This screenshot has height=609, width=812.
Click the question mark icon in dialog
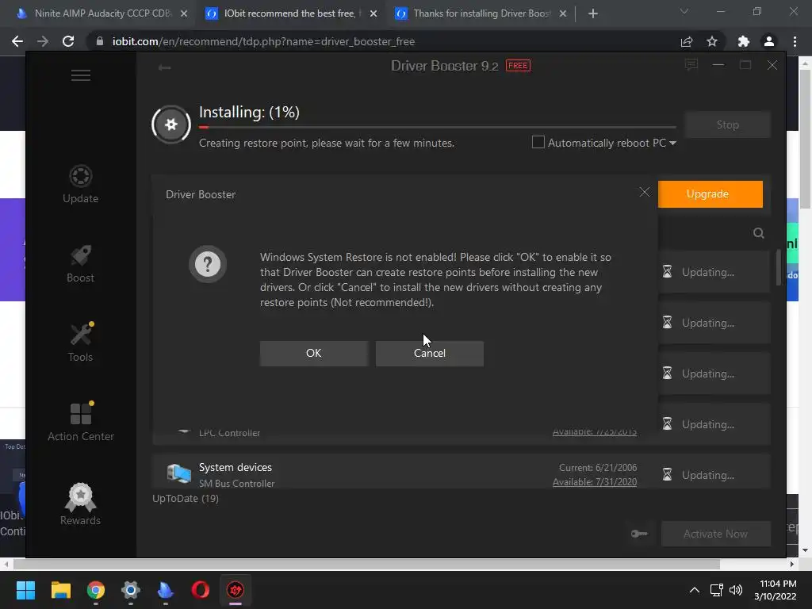[x=208, y=264]
